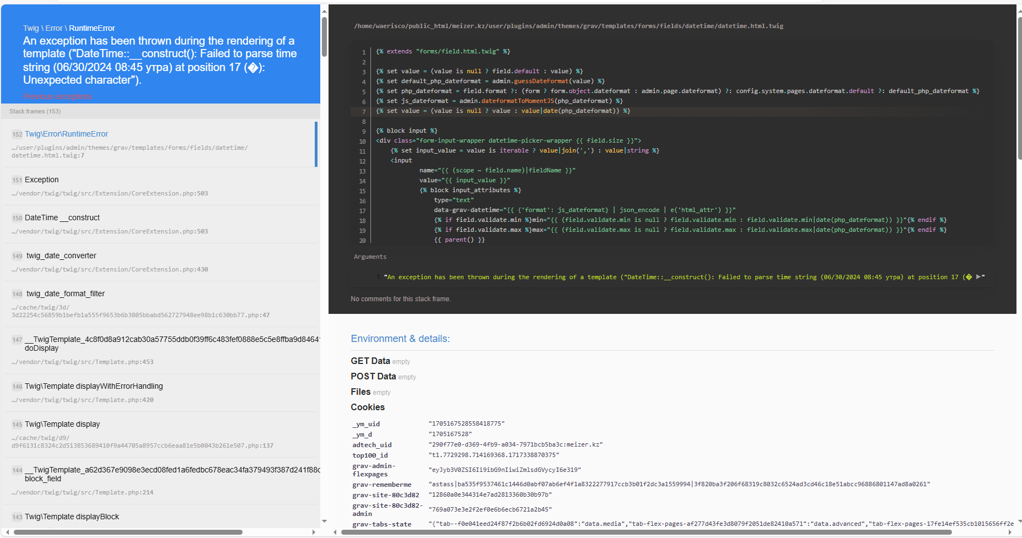Select stack frame 150 DateTime __construct
Image resolution: width=1022 pixels, height=538 pixels.
[x=161, y=224]
